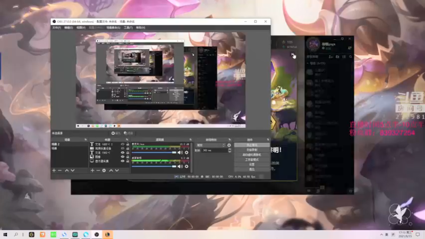This screenshot has height=239, width=425.
Task: Mute the desktop audio speaker icon
Action: click(180, 166)
